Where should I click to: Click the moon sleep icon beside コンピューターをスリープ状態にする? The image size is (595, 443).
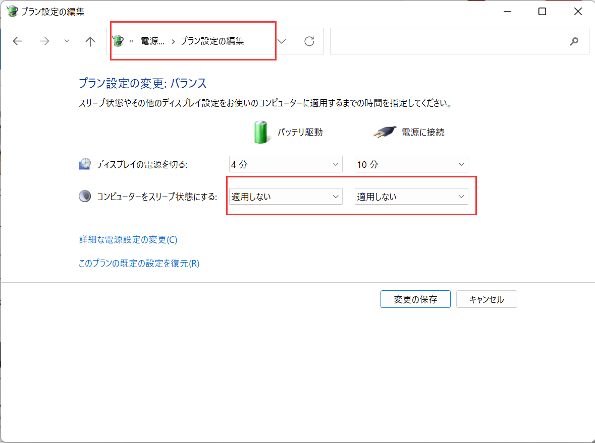pyautogui.click(x=84, y=196)
